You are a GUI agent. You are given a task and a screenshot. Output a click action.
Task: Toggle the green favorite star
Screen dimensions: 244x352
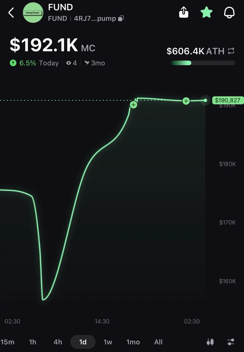(x=207, y=12)
